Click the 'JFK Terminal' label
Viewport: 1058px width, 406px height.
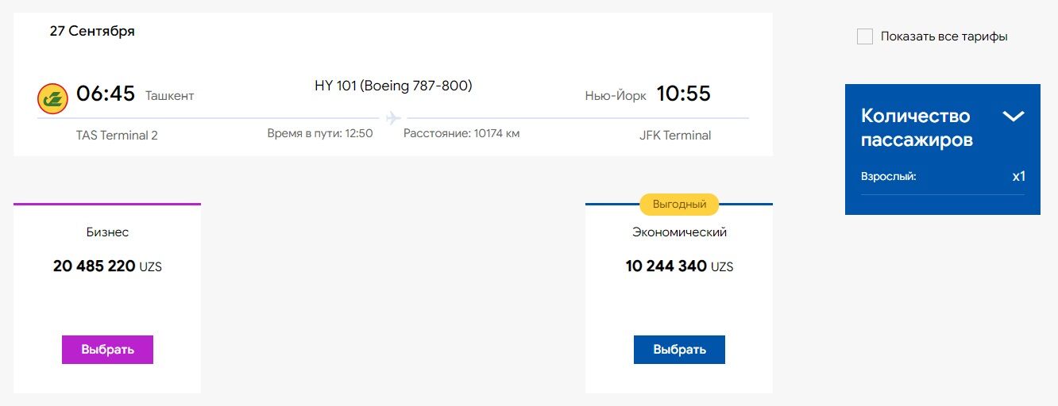pos(675,136)
